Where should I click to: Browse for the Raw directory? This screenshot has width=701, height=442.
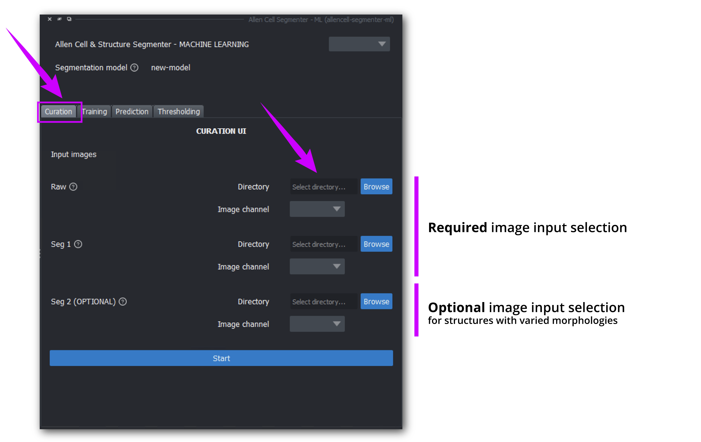[x=376, y=186]
